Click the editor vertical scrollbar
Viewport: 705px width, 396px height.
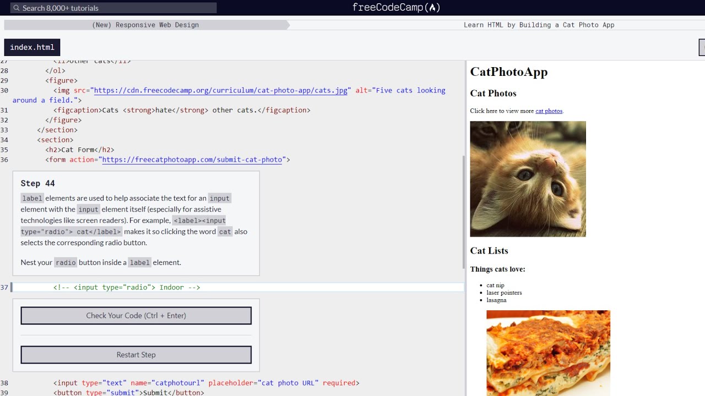[x=464, y=212]
